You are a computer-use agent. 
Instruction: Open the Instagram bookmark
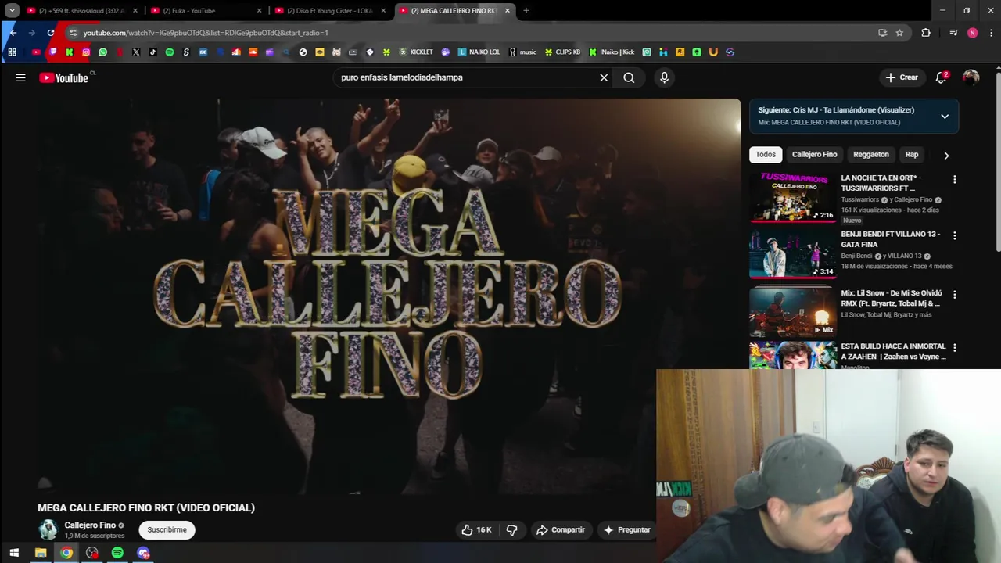[86, 52]
